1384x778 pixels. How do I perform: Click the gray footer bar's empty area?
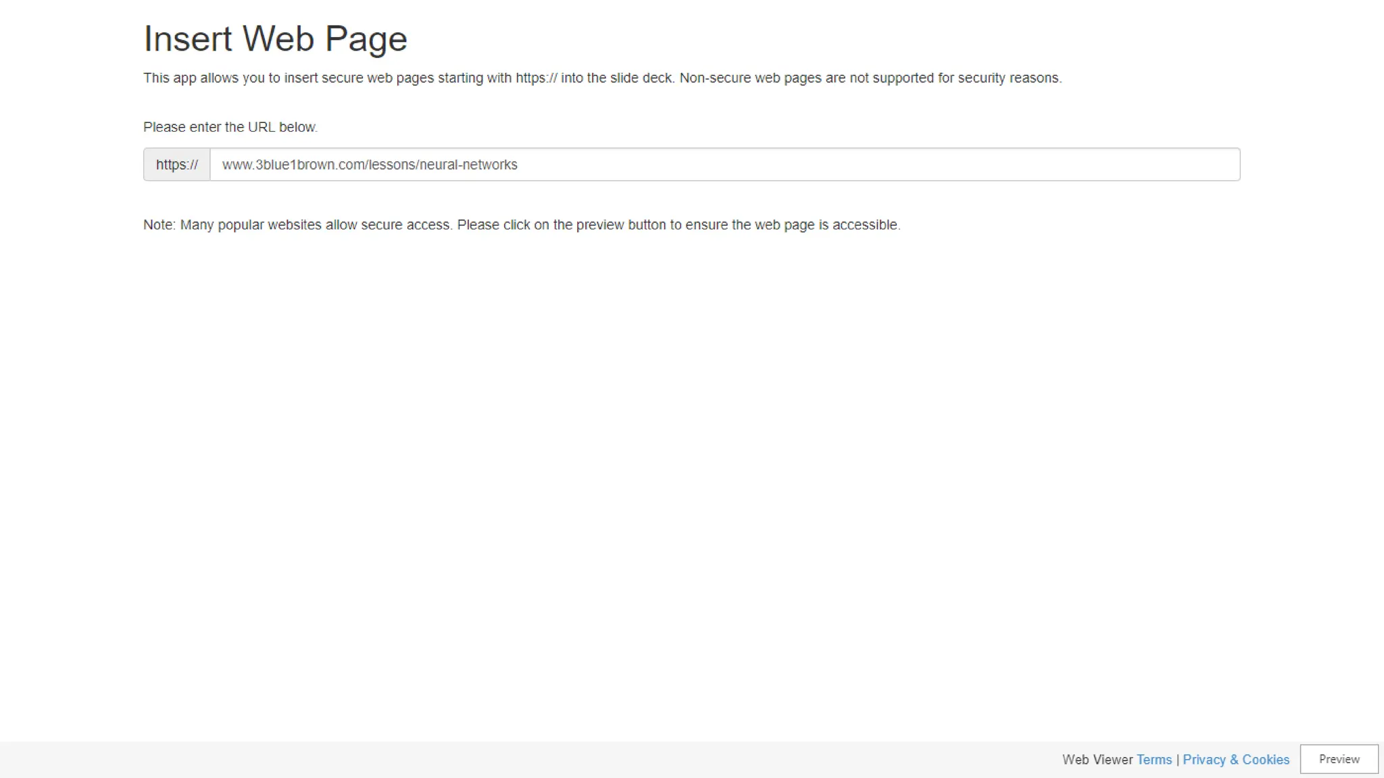473,760
